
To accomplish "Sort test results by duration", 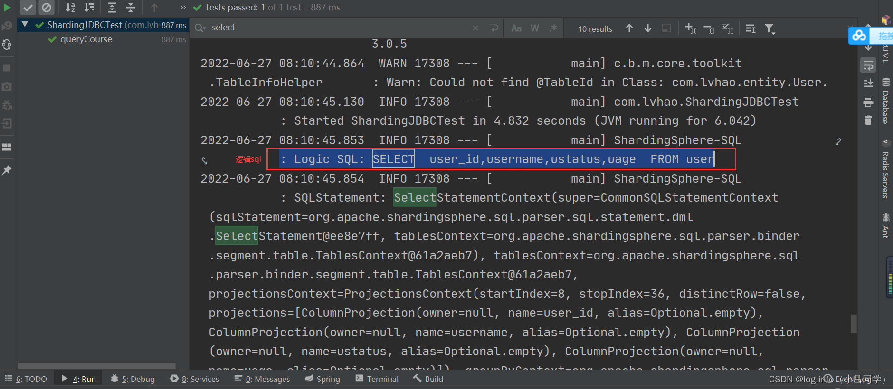I will coord(89,8).
